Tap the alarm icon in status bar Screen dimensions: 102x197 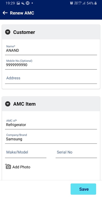71,3
